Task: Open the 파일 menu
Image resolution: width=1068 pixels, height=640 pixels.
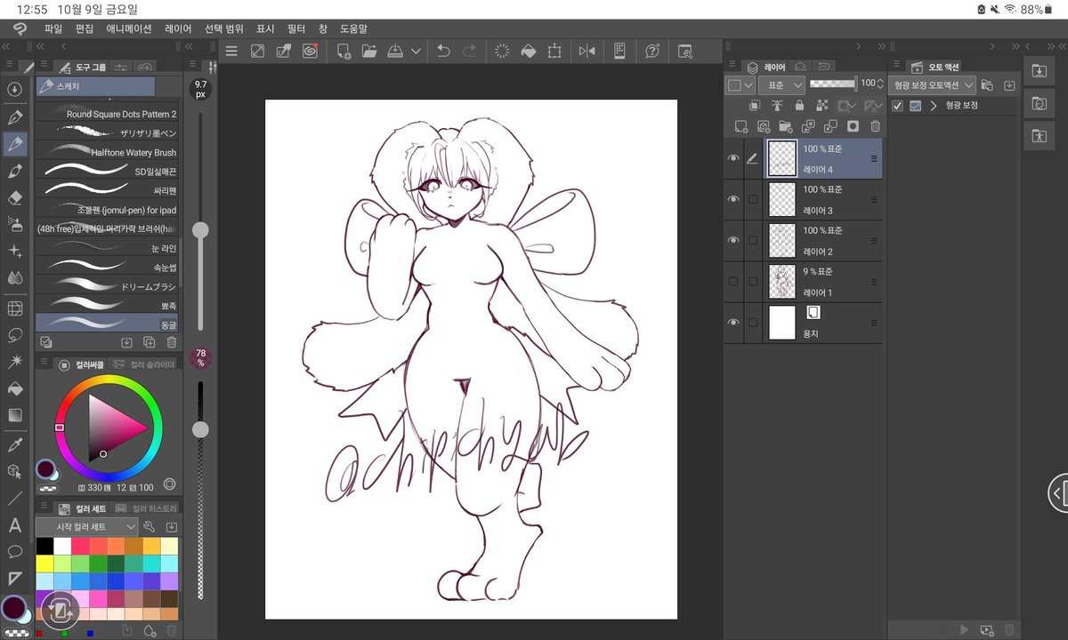Action: click(x=53, y=28)
